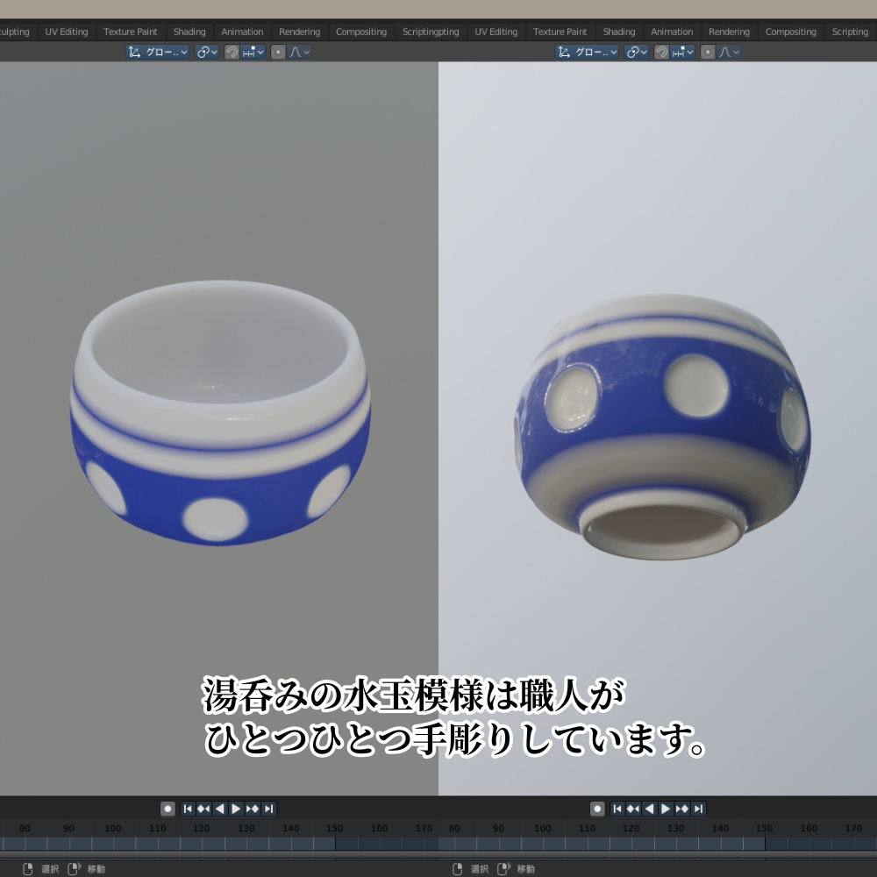Skip to previous keyframe in the right timeline
The height and width of the screenshot is (877, 877).
pos(631,809)
